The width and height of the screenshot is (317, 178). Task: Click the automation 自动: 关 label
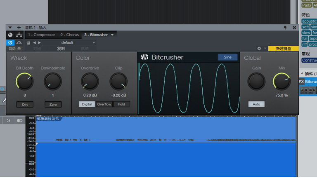point(14,49)
